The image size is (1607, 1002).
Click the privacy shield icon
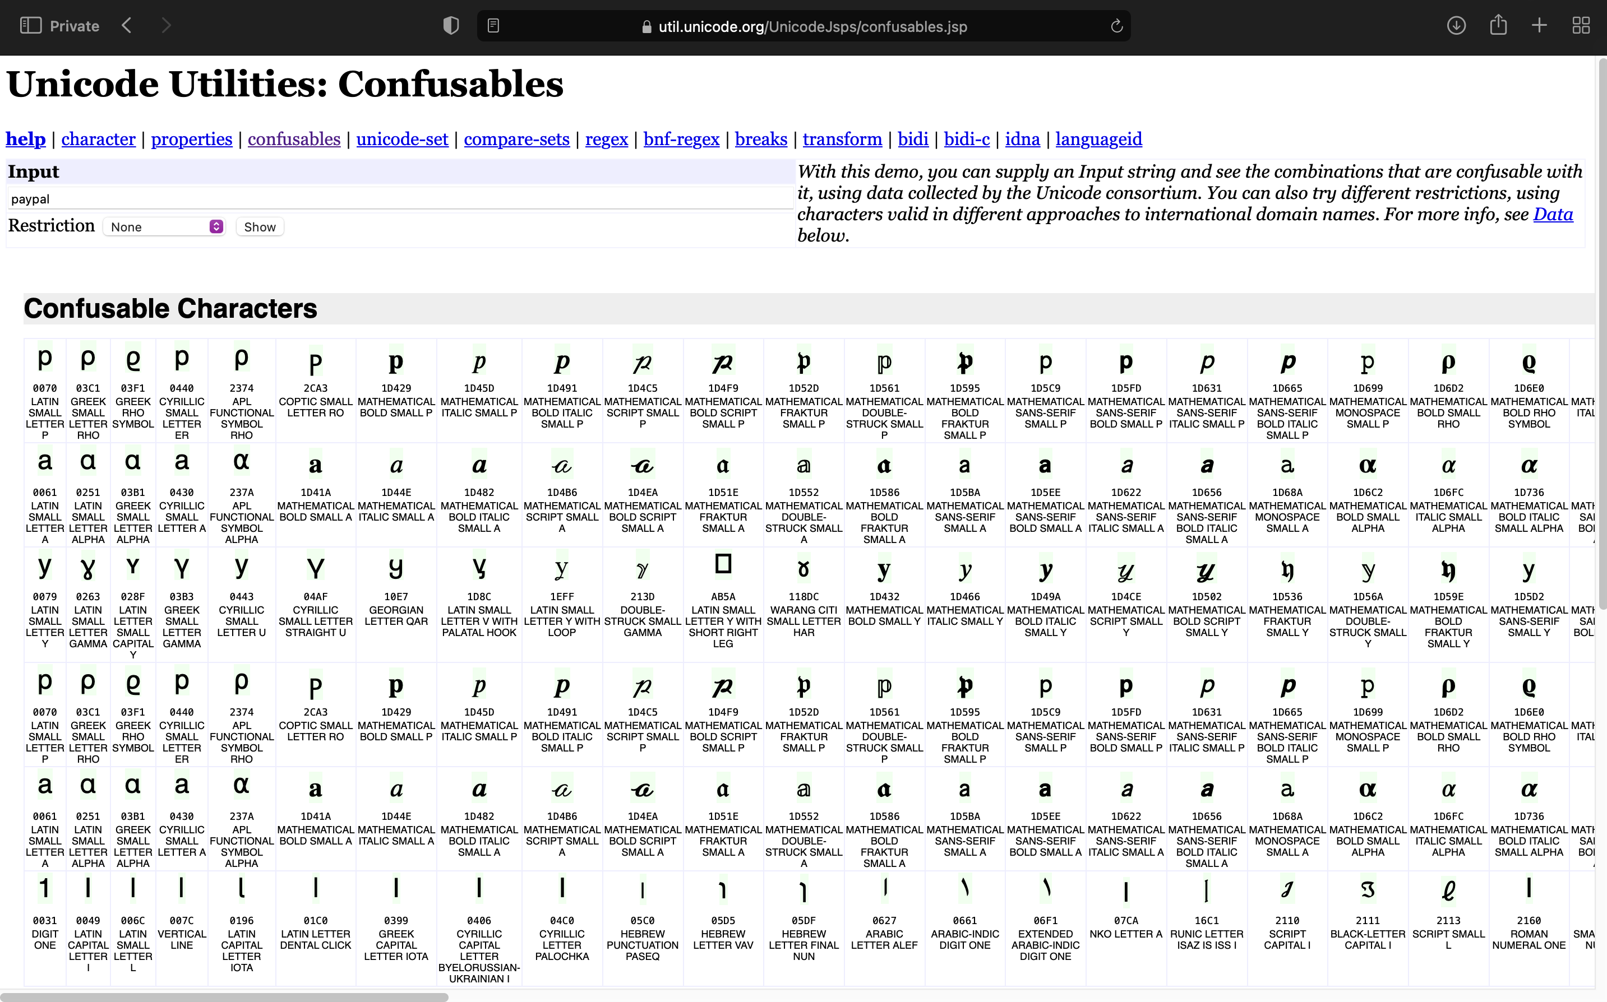coord(451,26)
